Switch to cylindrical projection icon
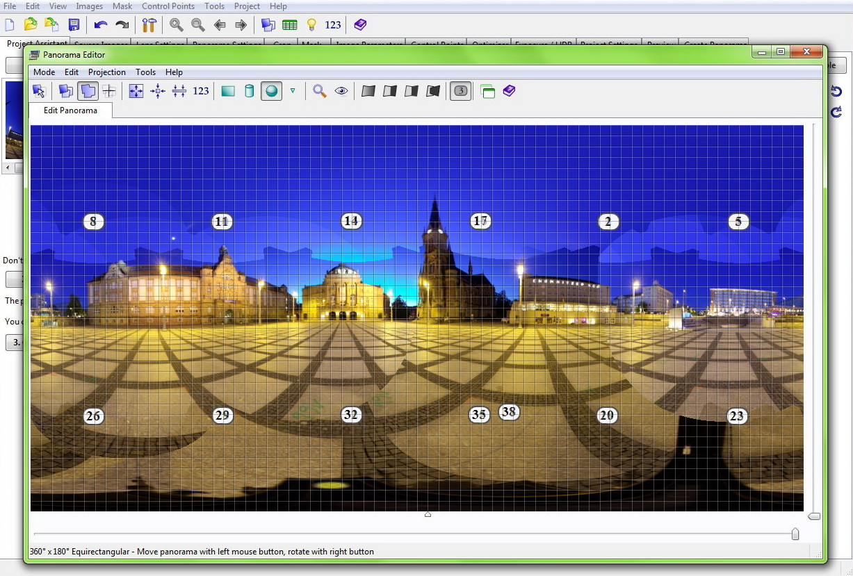 (x=250, y=91)
